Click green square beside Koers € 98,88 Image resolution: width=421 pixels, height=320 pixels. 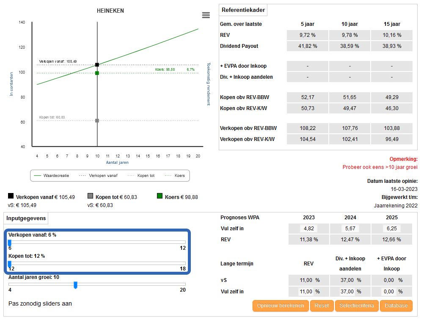[160, 196]
